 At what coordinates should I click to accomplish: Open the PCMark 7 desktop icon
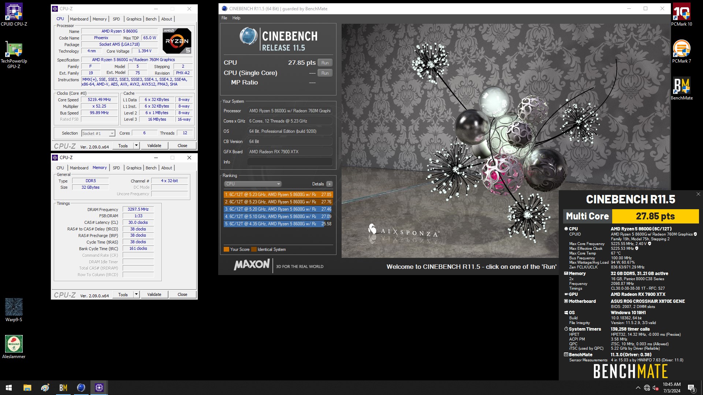(681, 52)
